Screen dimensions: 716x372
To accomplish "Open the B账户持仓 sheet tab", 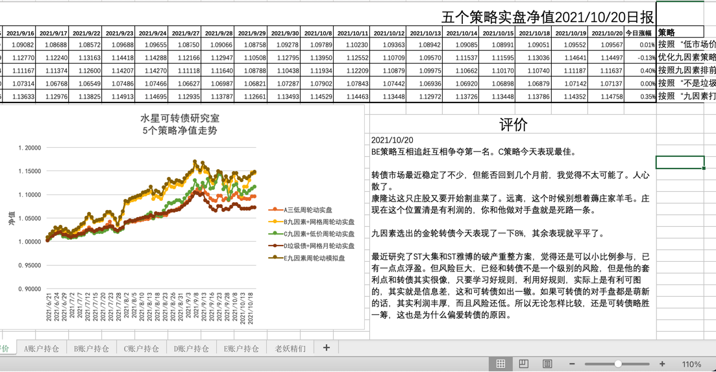I will coord(92,349).
